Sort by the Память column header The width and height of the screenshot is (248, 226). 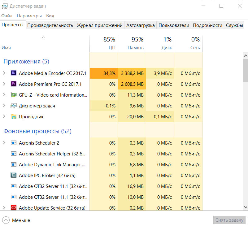pyautogui.click(x=132, y=43)
